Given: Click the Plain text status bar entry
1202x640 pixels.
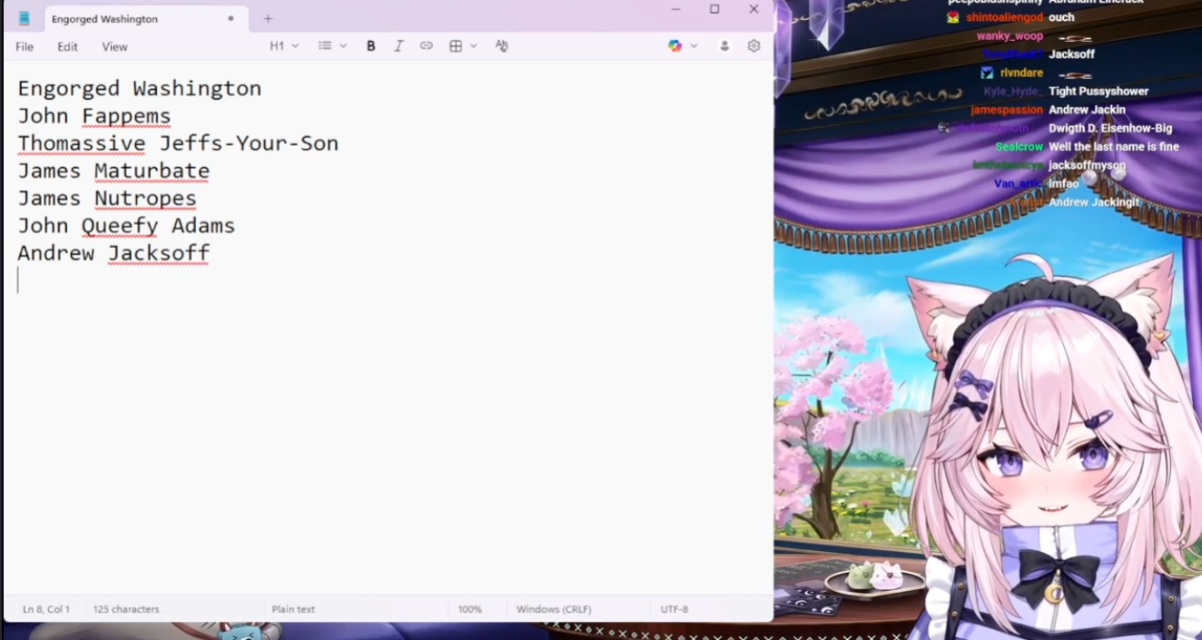Looking at the screenshot, I should point(293,609).
